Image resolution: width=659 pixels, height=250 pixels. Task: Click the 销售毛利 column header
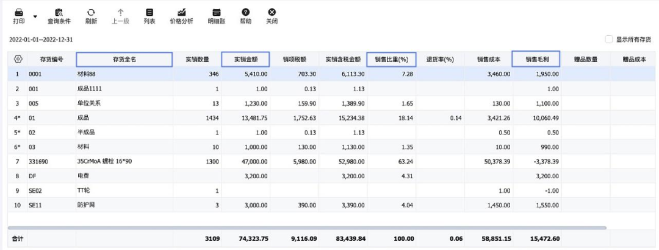536,59
